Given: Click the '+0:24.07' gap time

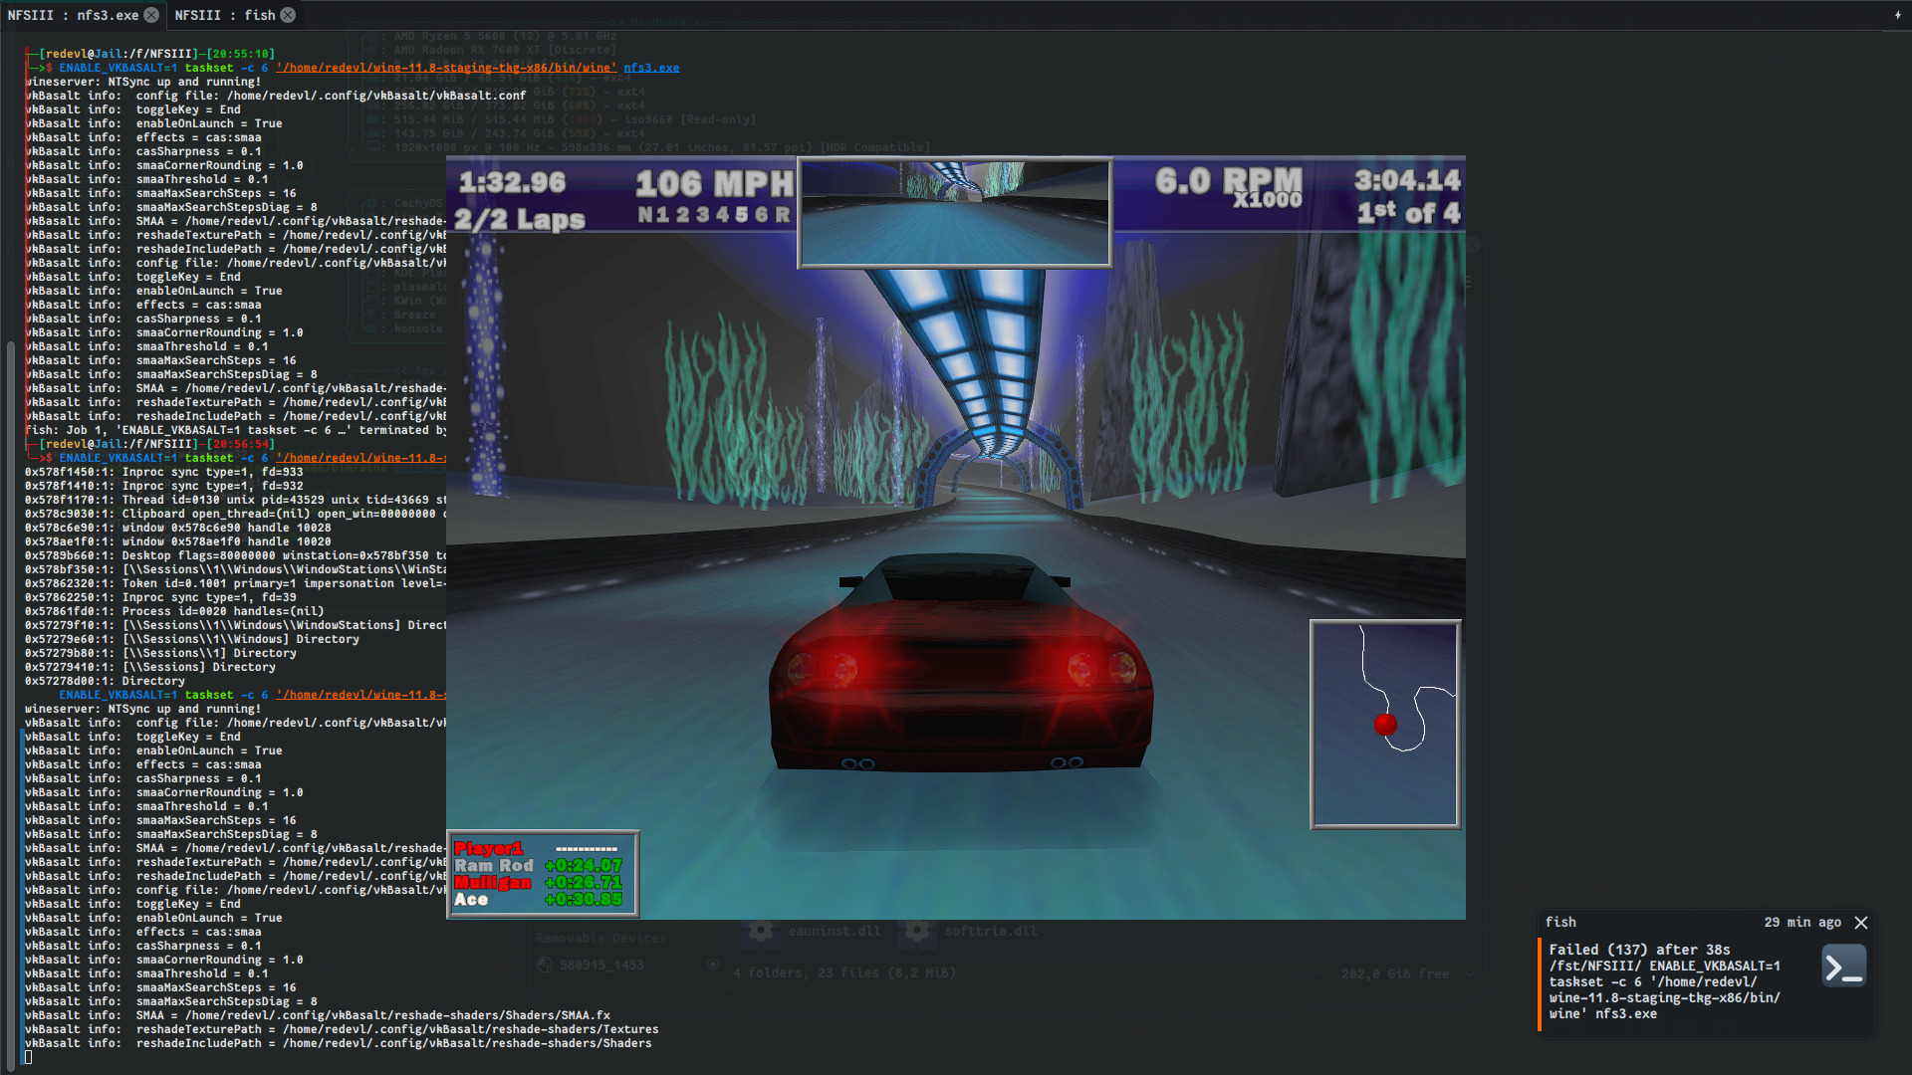Looking at the screenshot, I should 584,866.
